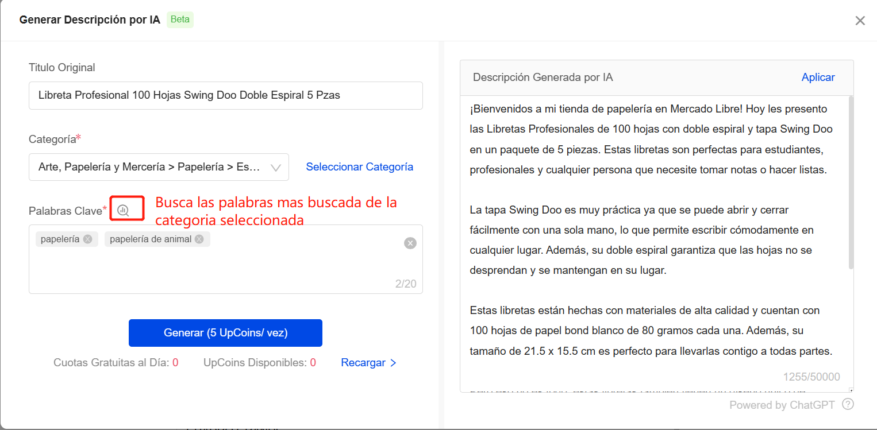Remove the "papelería de animal" keyword tag
877x430 pixels.
click(x=198, y=239)
